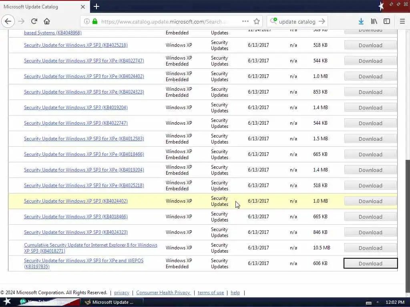Screen dimensions: 410x307
Task: Open based Systems (KB4048968) link
Action: (53, 33)
